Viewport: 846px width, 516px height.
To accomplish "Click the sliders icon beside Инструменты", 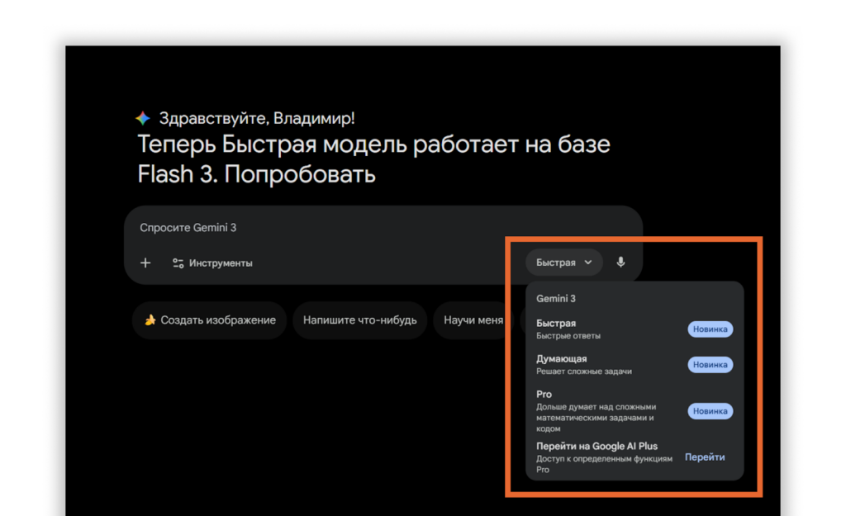I will pyautogui.click(x=178, y=263).
